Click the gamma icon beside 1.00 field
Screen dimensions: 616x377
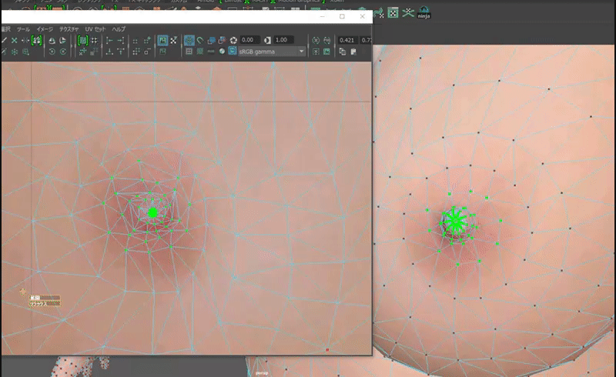[267, 39]
